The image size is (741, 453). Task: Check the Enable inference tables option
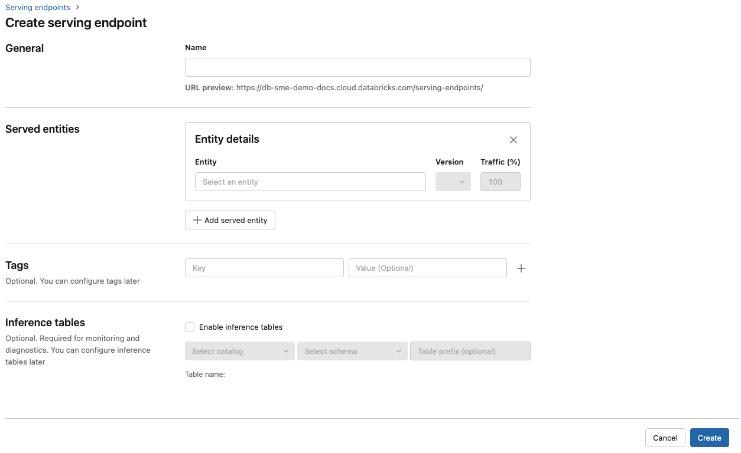coord(190,326)
